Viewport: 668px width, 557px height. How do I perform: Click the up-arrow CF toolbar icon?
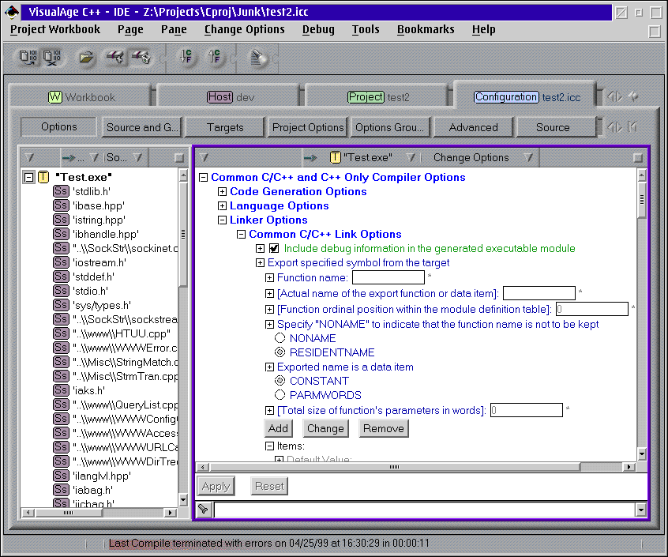pyautogui.click(x=214, y=56)
